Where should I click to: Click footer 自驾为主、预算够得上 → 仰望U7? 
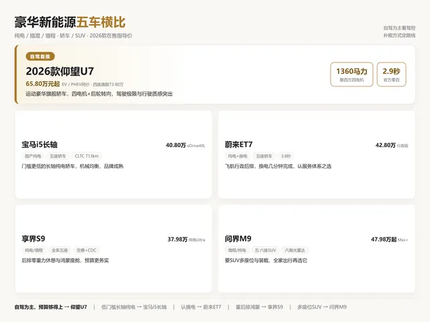(x=51, y=307)
